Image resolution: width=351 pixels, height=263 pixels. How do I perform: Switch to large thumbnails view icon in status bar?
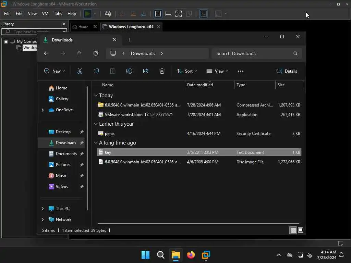pyautogui.click(x=301, y=230)
